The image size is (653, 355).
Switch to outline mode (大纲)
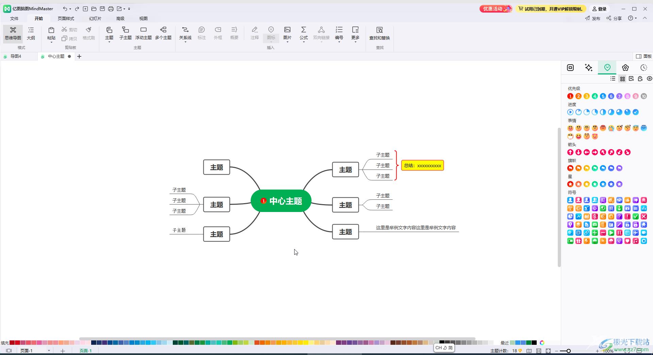31,33
